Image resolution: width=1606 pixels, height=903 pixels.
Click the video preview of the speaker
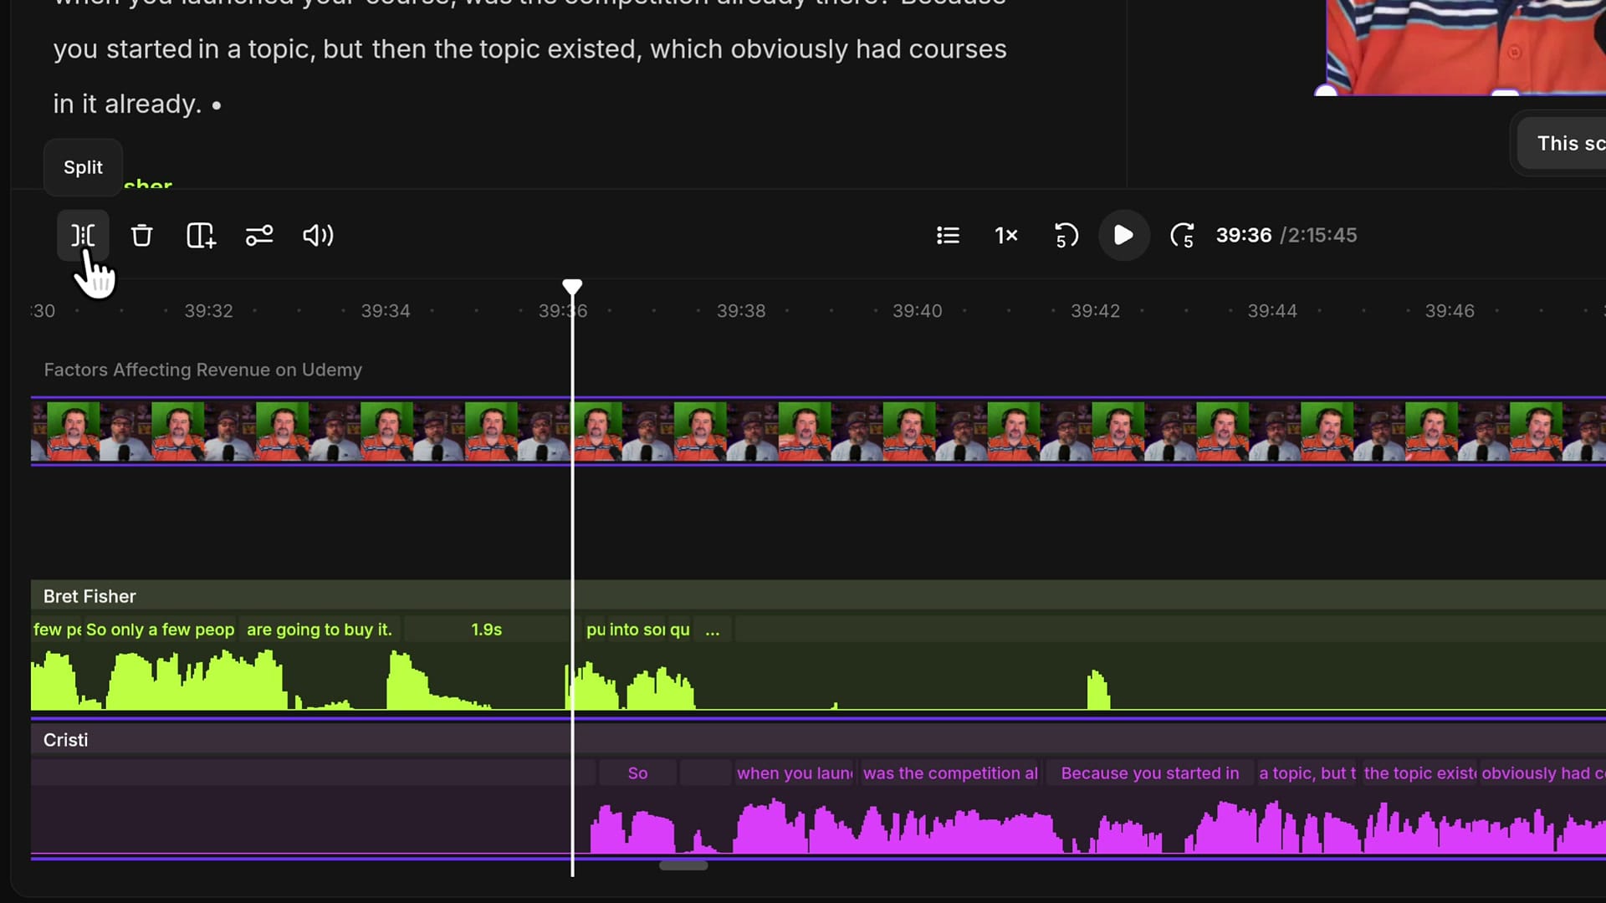tap(1465, 47)
